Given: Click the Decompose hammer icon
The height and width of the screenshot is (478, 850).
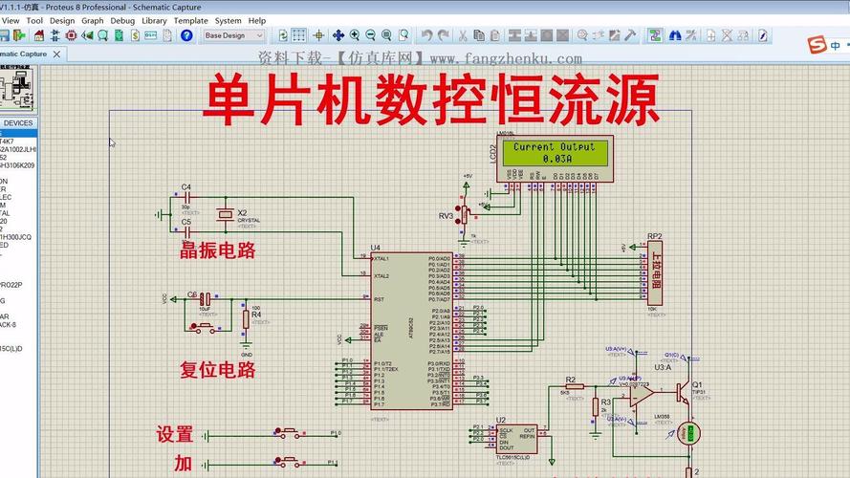Looking at the screenshot, I should click(630, 35).
